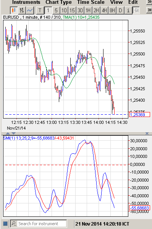Click the Nov/21/14 date label
Viewport: 152px width, 229px height.
(16, 128)
